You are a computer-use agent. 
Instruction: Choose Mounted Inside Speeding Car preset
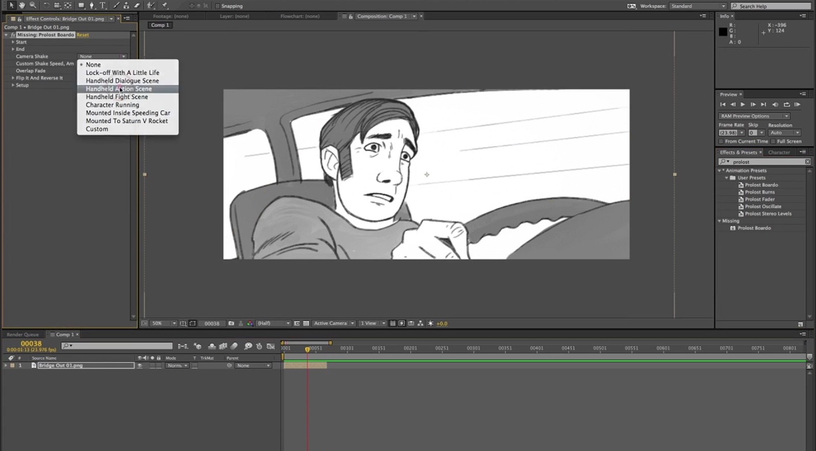(127, 113)
